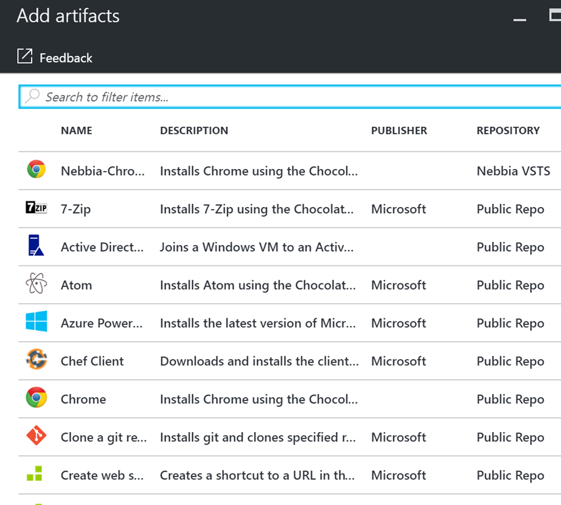Image resolution: width=561 pixels, height=505 pixels.
Task: Click the 'Joins a Windows VM to an Activ...' description
Action: (x=257, y=247)
